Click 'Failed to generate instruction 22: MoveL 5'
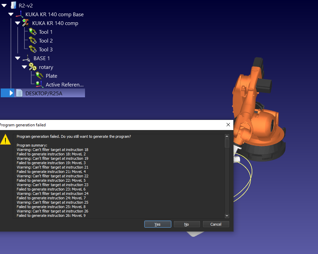The height and width of the screenshot is (254, 318). (51, 180)
